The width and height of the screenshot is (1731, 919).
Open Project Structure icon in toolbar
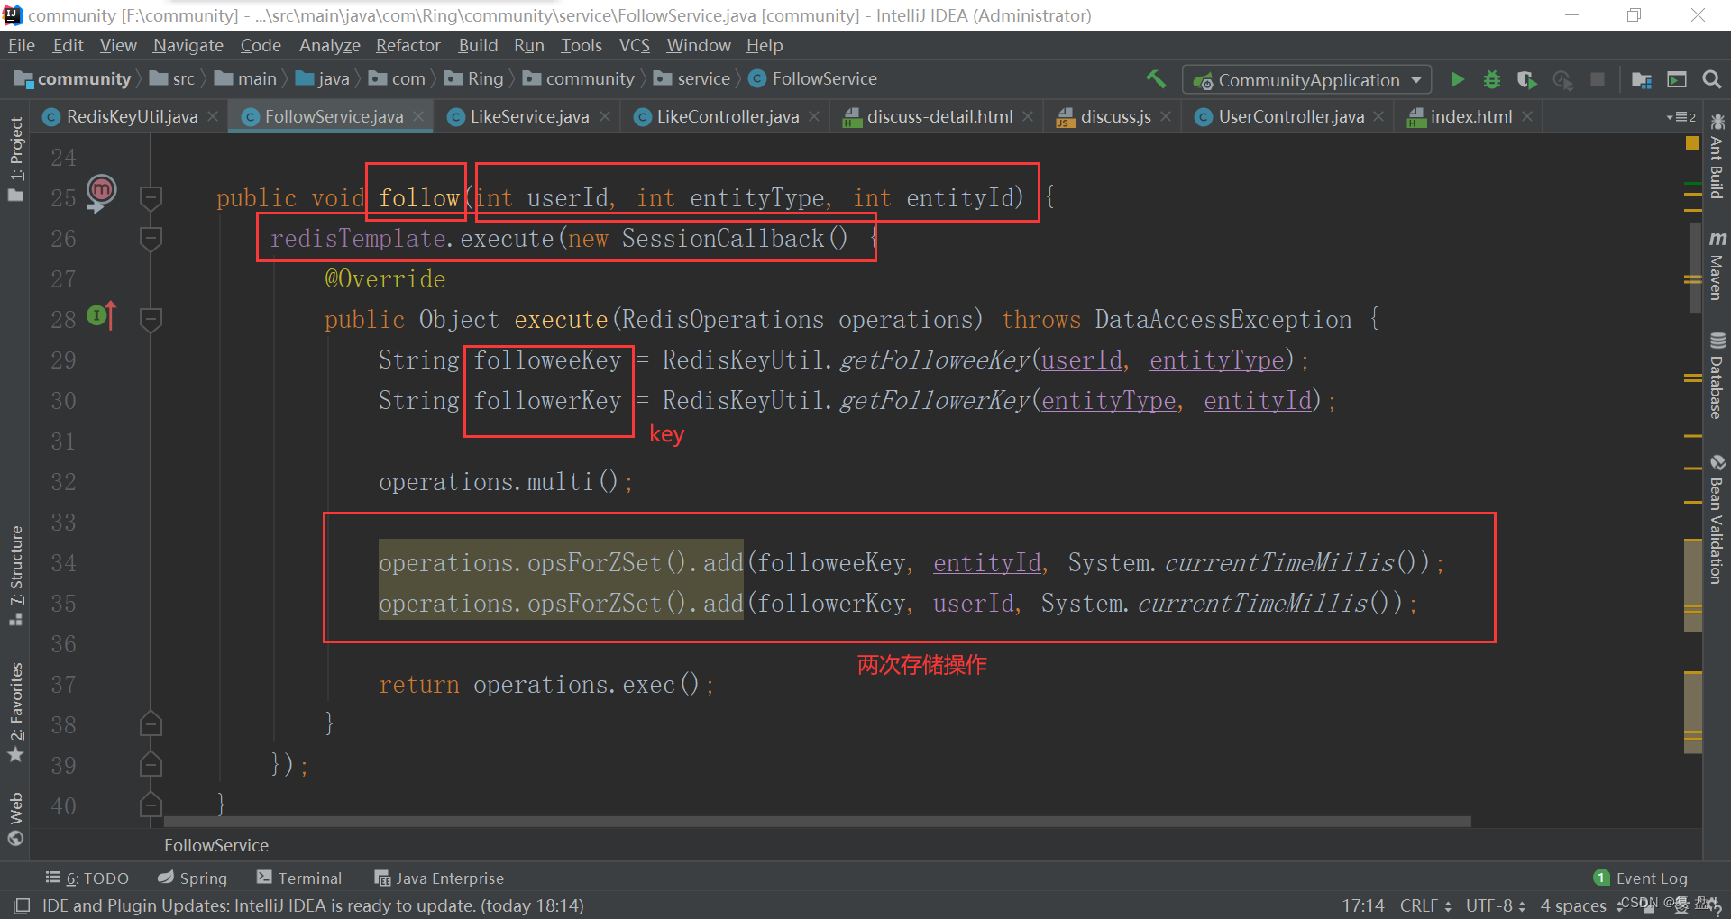(x=1642, y=79)
